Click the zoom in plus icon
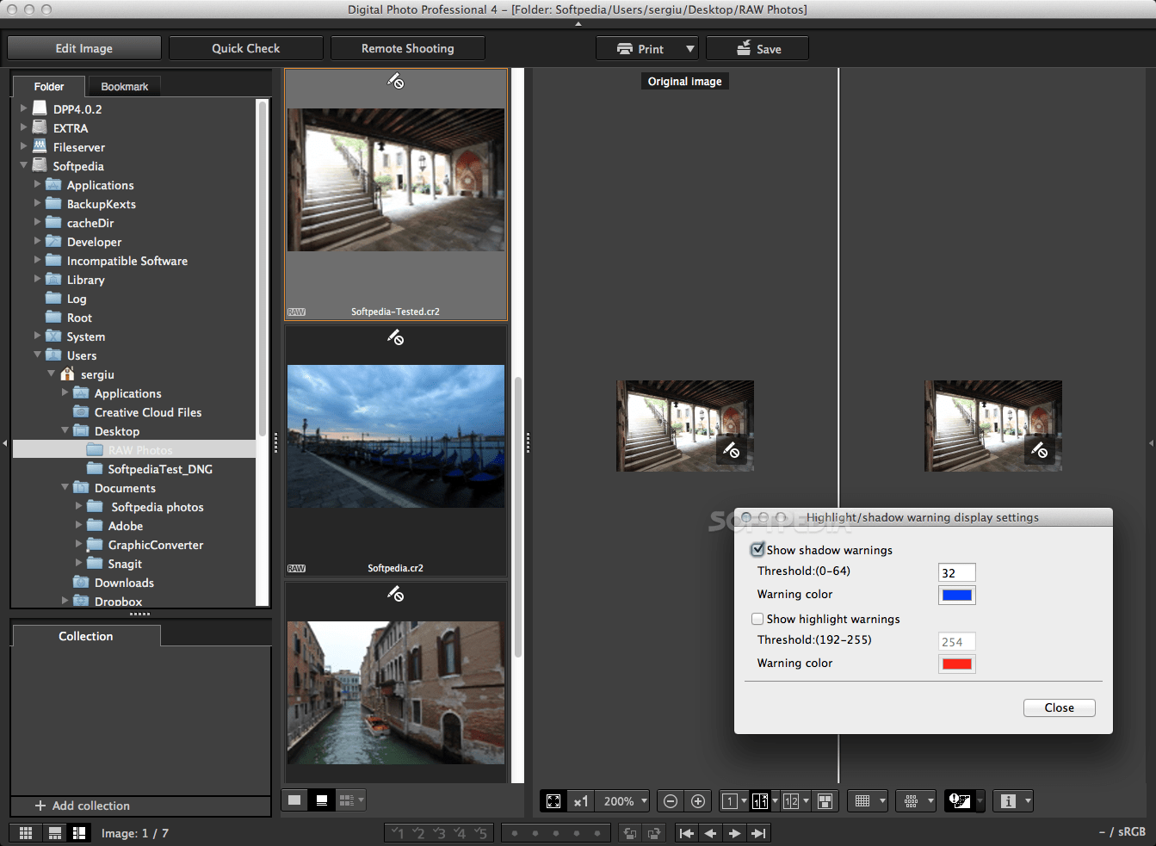Viewport: 1156px width, 846px height. (698, 801)
